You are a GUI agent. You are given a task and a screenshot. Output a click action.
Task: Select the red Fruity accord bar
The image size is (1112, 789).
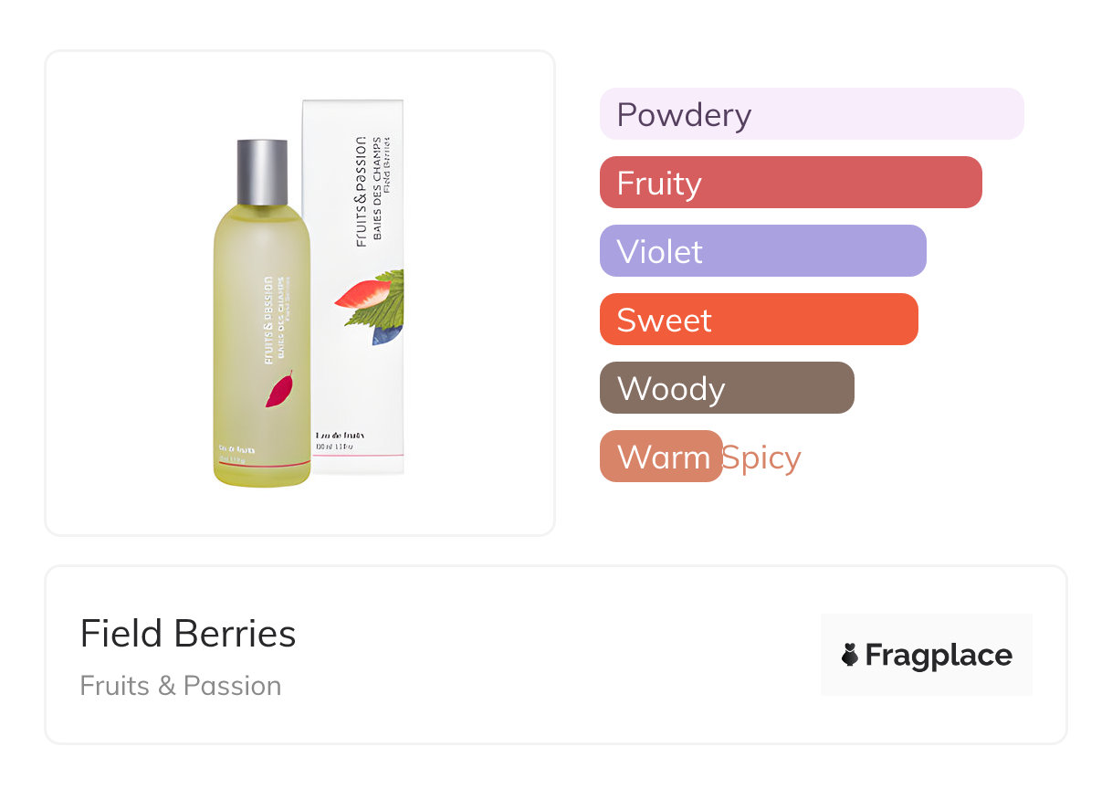(790, 183)
